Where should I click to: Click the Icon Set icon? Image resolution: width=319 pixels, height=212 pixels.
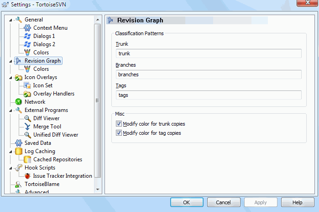point(27,85)
